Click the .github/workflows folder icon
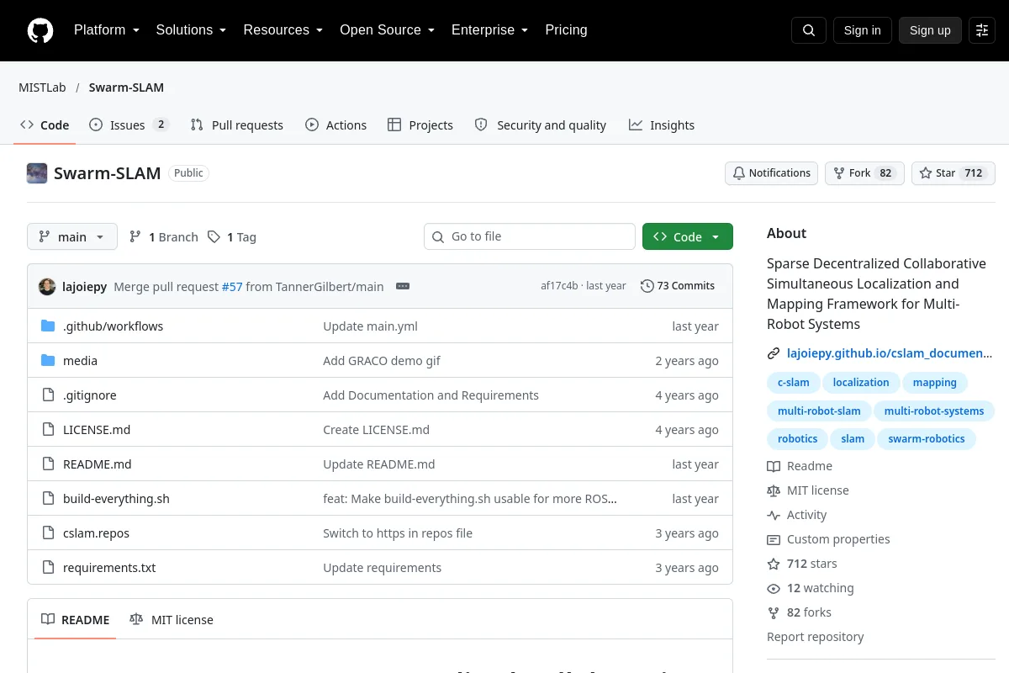The height and width of the screenshot is (673, 1009). pos(48,326)
